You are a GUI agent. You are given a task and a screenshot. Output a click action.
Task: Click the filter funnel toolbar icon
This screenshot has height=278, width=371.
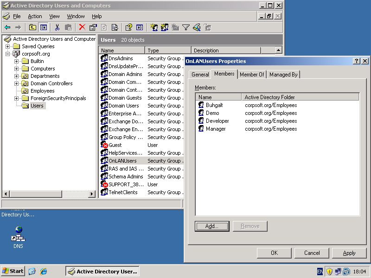(186, 28)
